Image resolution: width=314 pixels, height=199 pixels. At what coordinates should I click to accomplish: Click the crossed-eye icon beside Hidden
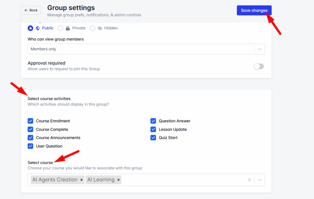tap(100, 28)
